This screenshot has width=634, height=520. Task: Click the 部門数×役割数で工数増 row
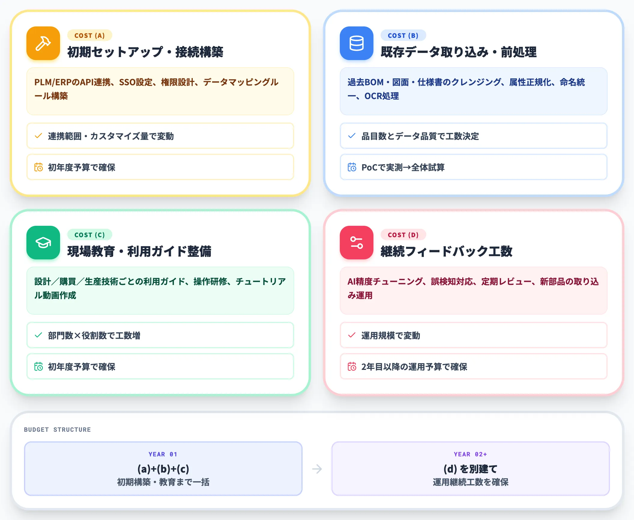tap(160, 335)
